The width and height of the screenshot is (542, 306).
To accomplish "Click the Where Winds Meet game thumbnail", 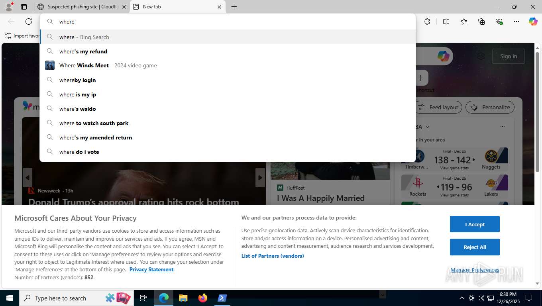I will coord(50,65).
